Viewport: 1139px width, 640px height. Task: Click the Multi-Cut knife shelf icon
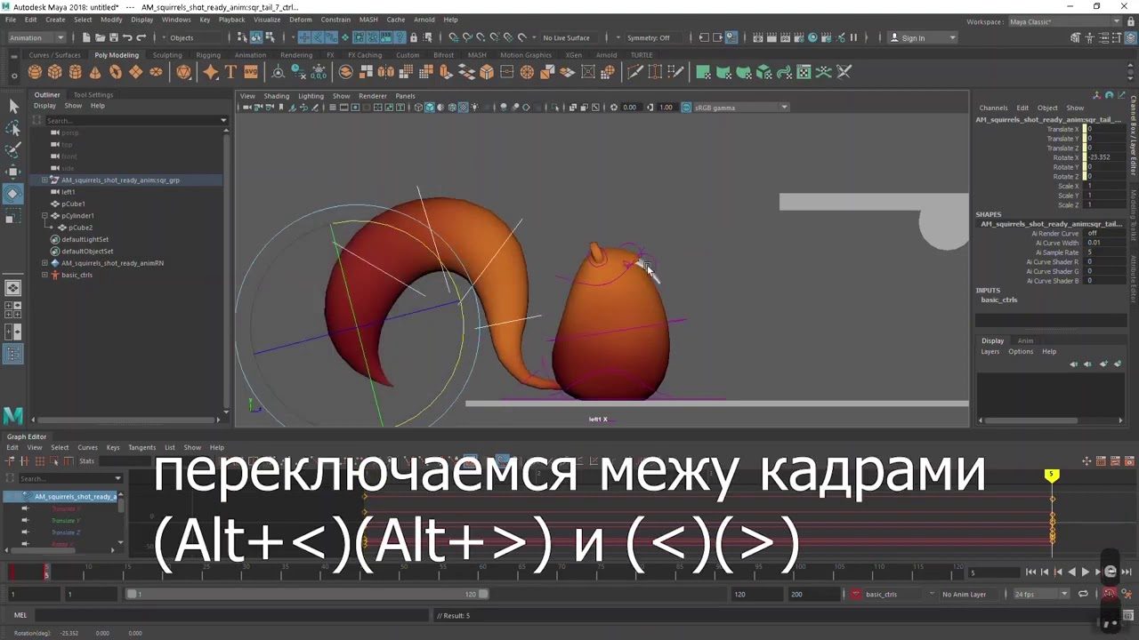[635, 72]
